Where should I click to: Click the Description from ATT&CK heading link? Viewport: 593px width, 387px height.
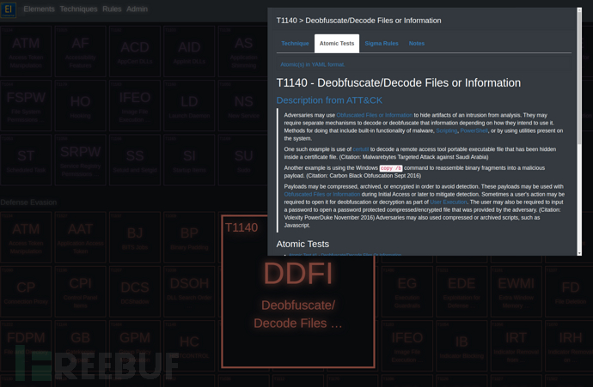click(329, 100)
